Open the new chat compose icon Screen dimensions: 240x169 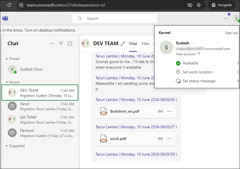coord(70,44)
